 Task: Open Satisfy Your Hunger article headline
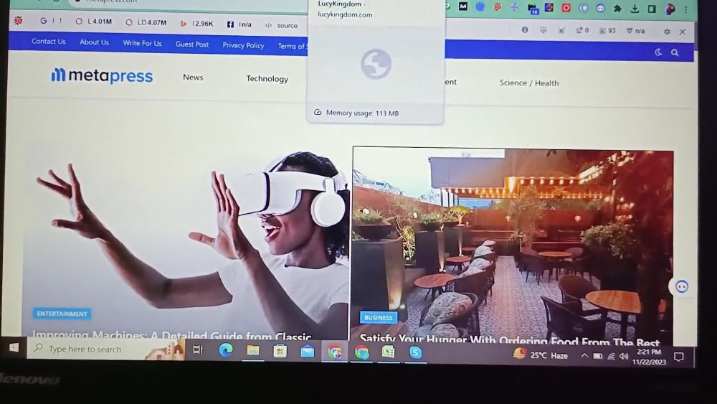pos(509,340)
